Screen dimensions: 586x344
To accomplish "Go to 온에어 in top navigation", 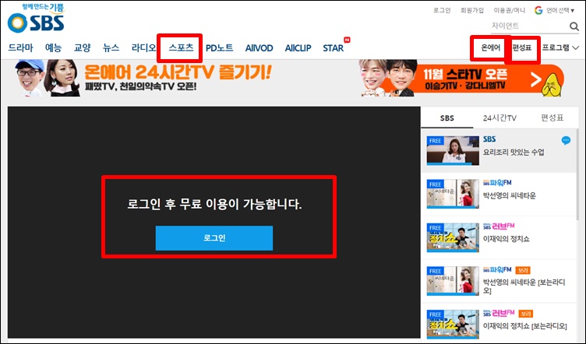I will [x=490, y=47].
